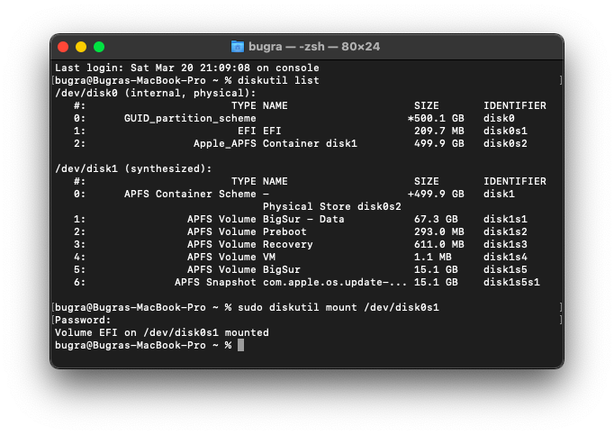Click the folder icon in the title bar
The height and width of the screenshot is (435, 614).
[x=238, y=47]
